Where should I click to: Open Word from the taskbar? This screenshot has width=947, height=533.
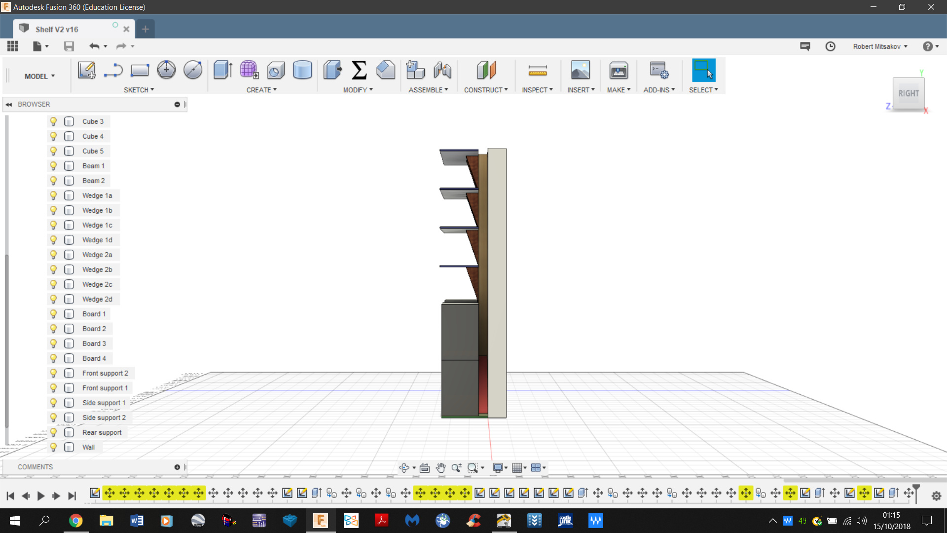[137, 521]
